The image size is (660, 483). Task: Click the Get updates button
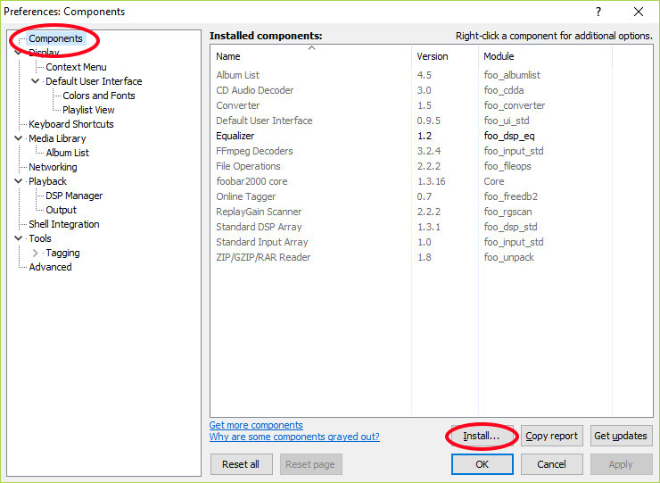pyautogui.click(x=621, y=436)
